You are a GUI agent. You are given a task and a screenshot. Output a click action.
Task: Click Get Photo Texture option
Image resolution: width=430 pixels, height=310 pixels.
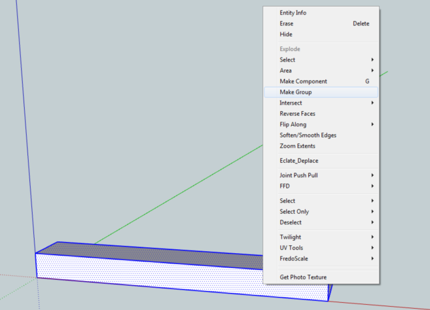[303, 277]
